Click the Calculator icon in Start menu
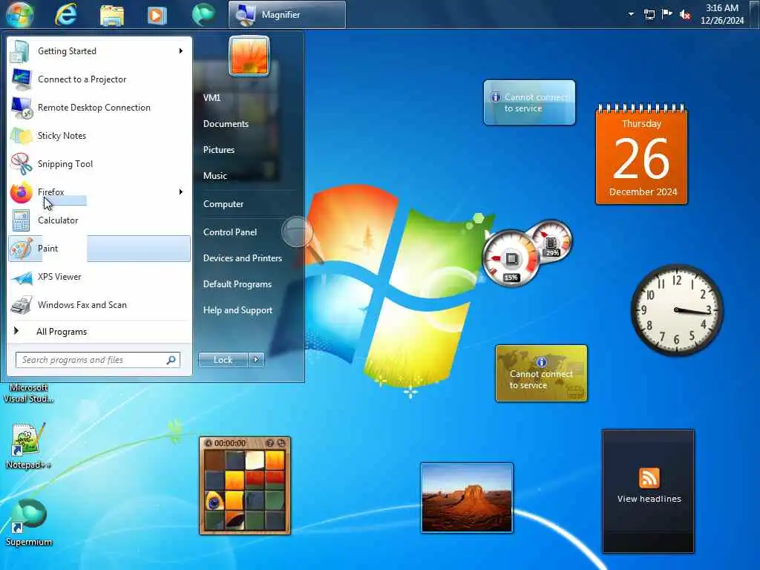 tap(21, 220)
